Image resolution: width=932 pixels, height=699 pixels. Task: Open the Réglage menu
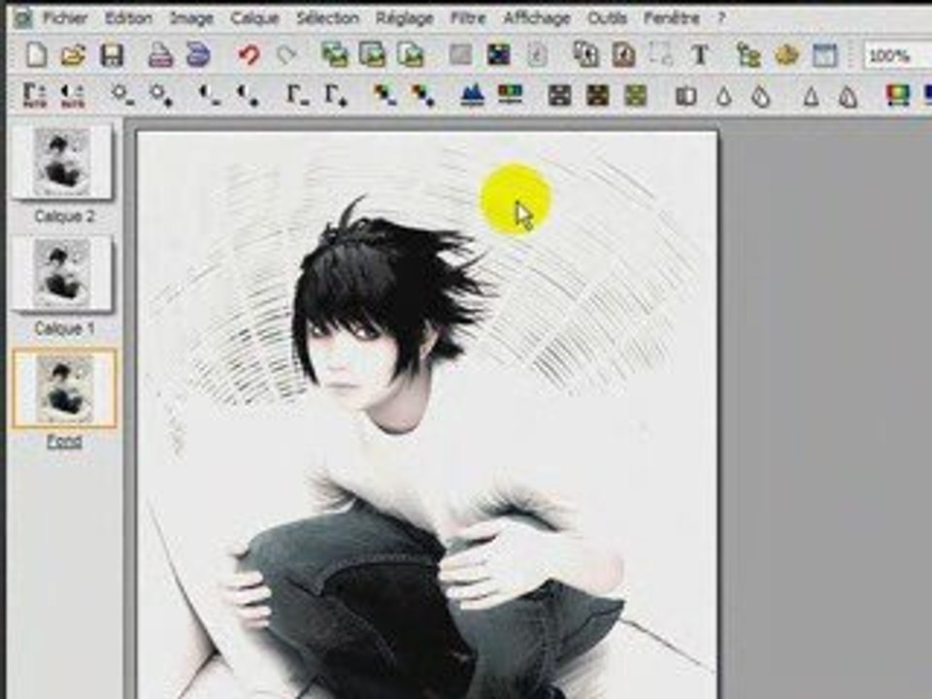(x=404, y=19)
